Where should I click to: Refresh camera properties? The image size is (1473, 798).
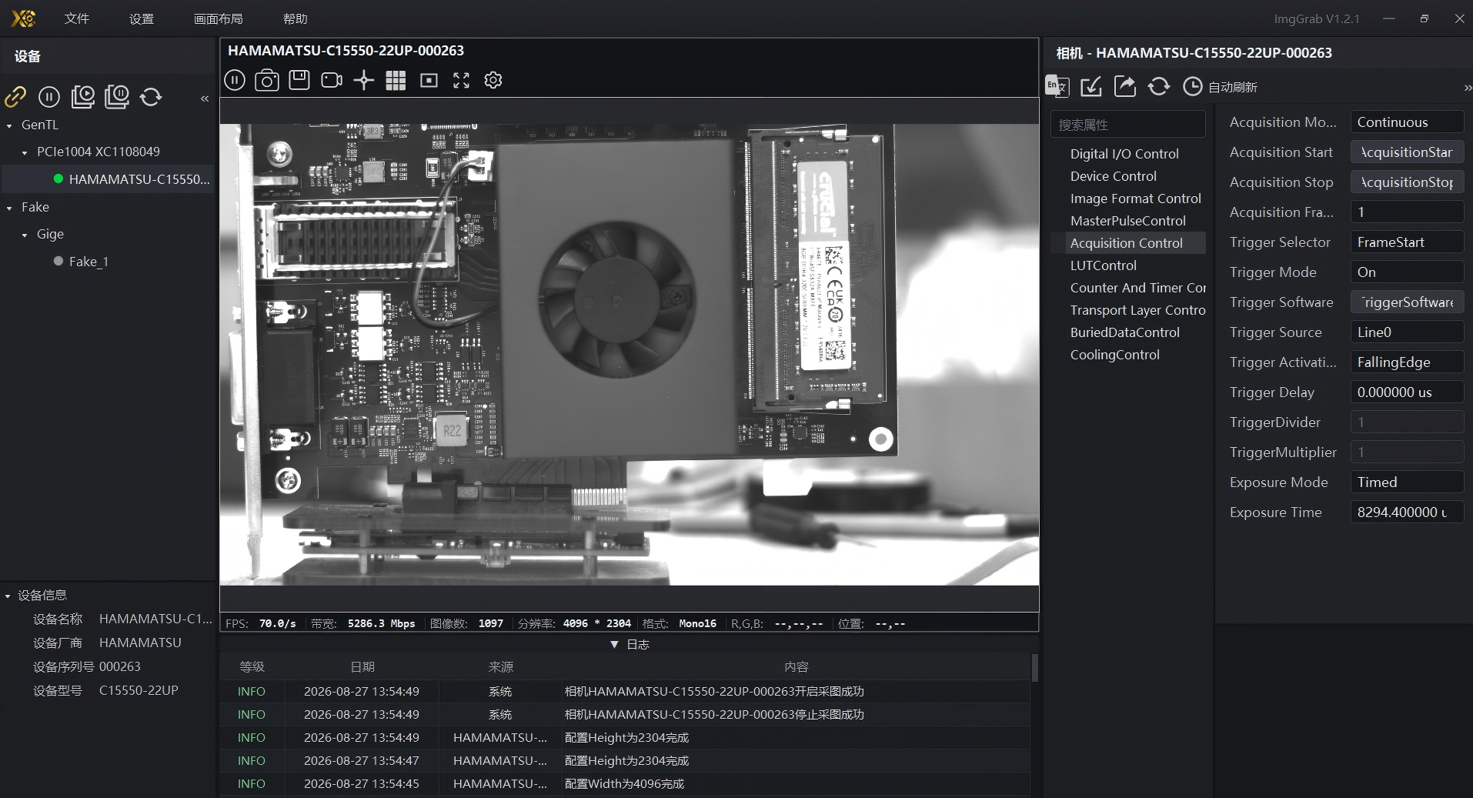1159,86
